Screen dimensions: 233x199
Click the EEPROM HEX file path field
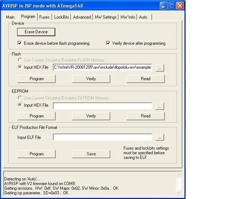click(102, 106)
